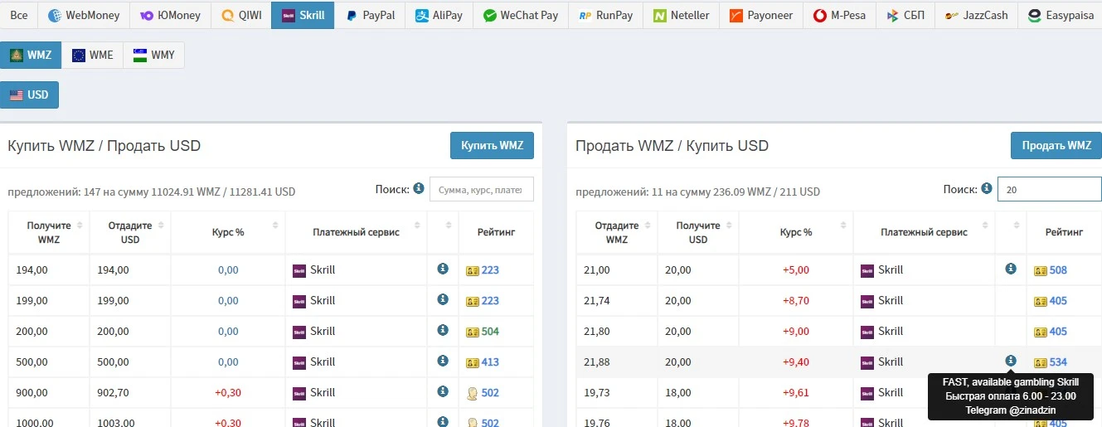This screenshot has height=427, width=1102.
Task: Sort buy table by Отдадите USD
Action: point(130,232)
